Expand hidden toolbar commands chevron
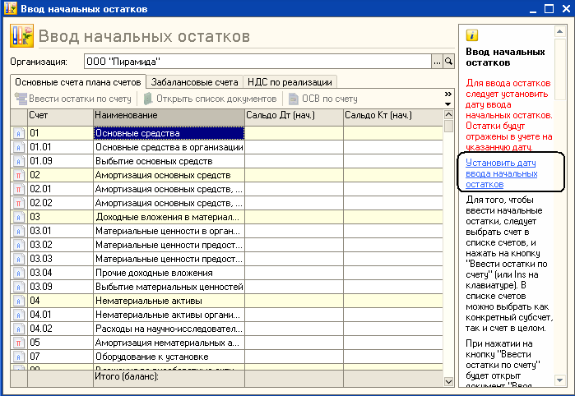This screenshot has width=575, height=396. point(447,94)
